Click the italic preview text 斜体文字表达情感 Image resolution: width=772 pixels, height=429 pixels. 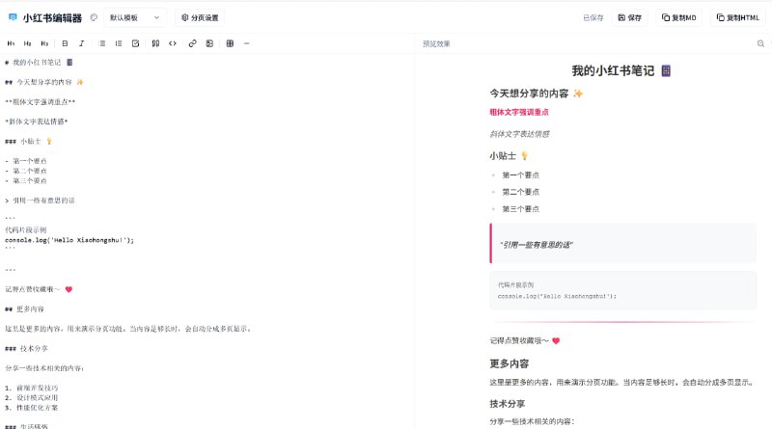[519, 134]
